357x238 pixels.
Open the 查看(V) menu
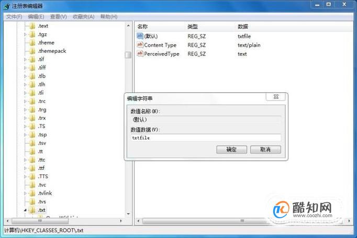coord(59,17)
